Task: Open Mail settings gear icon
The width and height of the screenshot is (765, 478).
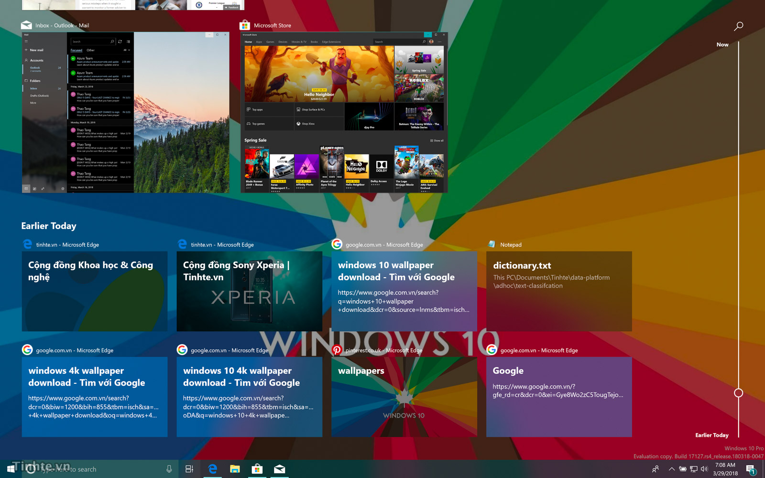Action: tap(63, 188)
